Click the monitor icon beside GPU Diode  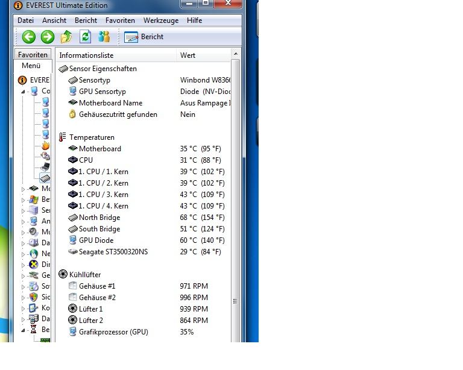point(72,240)
